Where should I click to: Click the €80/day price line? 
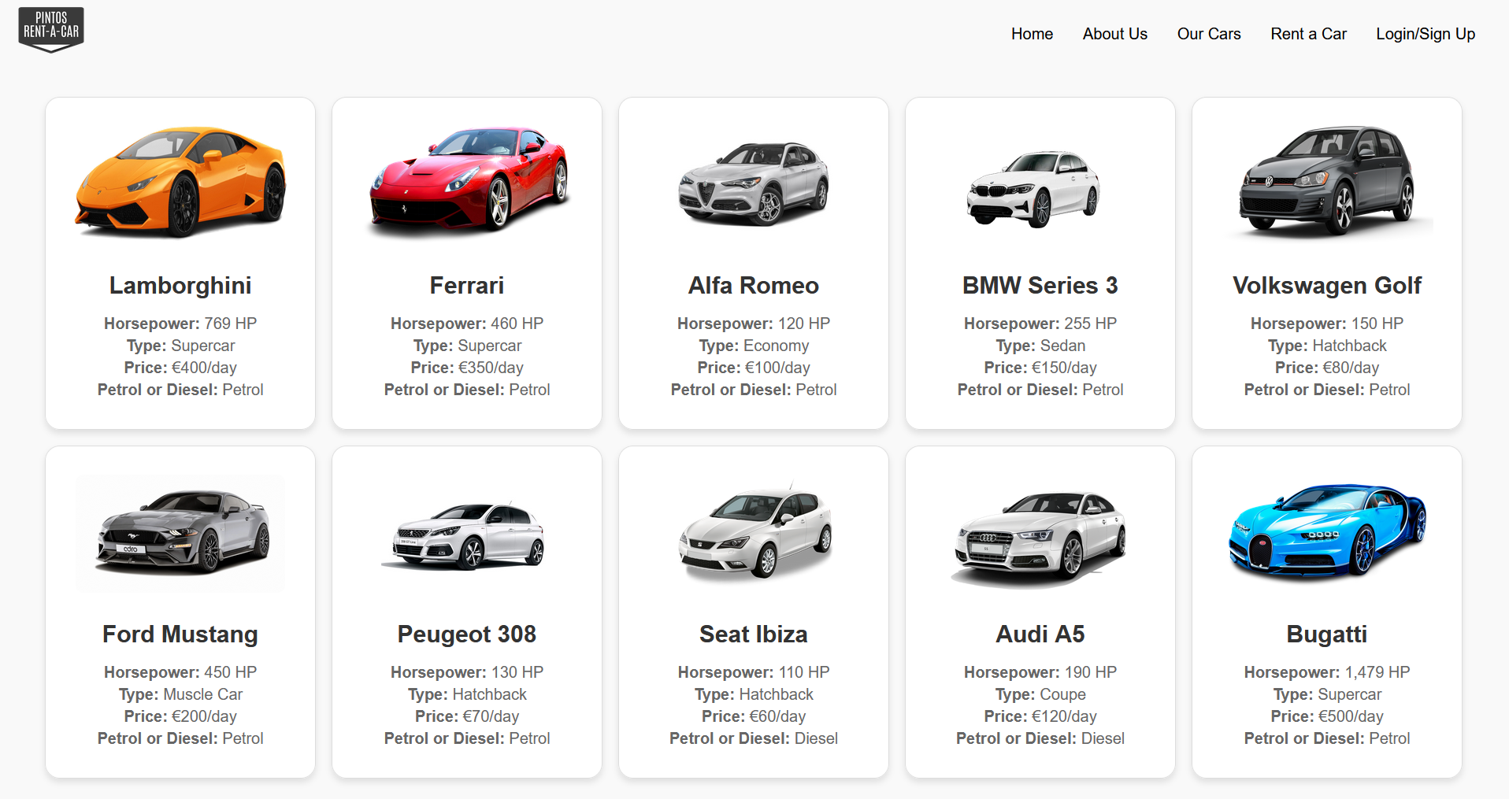pyautogui.click(x=1327, y=368)
